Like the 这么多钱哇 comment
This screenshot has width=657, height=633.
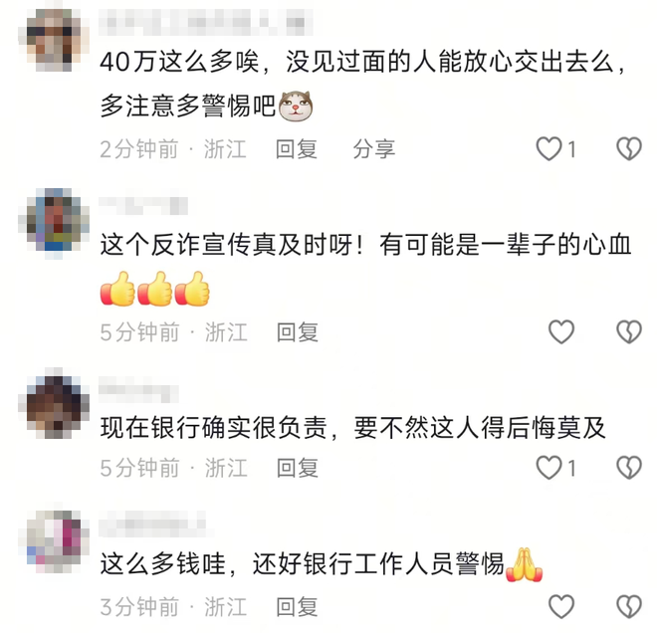click(x=561, y=606)
